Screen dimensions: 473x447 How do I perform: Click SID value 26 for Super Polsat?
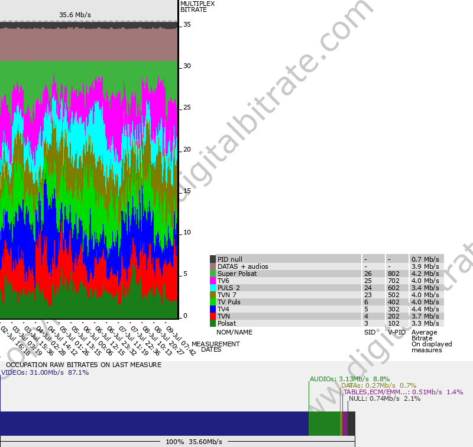tap(368, 274)
